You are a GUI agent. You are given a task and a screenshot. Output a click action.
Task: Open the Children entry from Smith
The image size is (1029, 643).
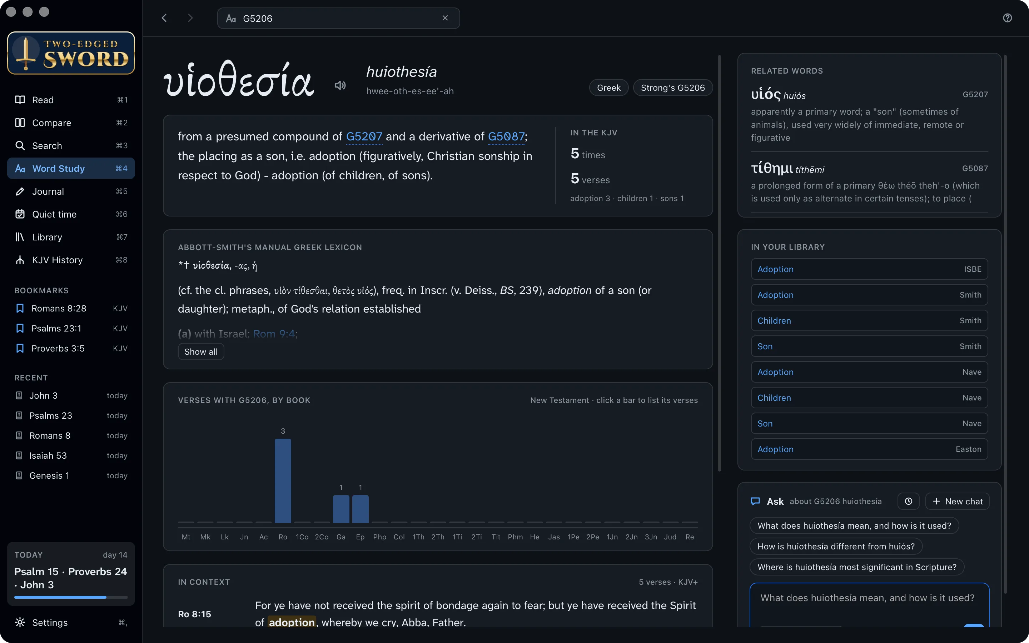point(869,321)
